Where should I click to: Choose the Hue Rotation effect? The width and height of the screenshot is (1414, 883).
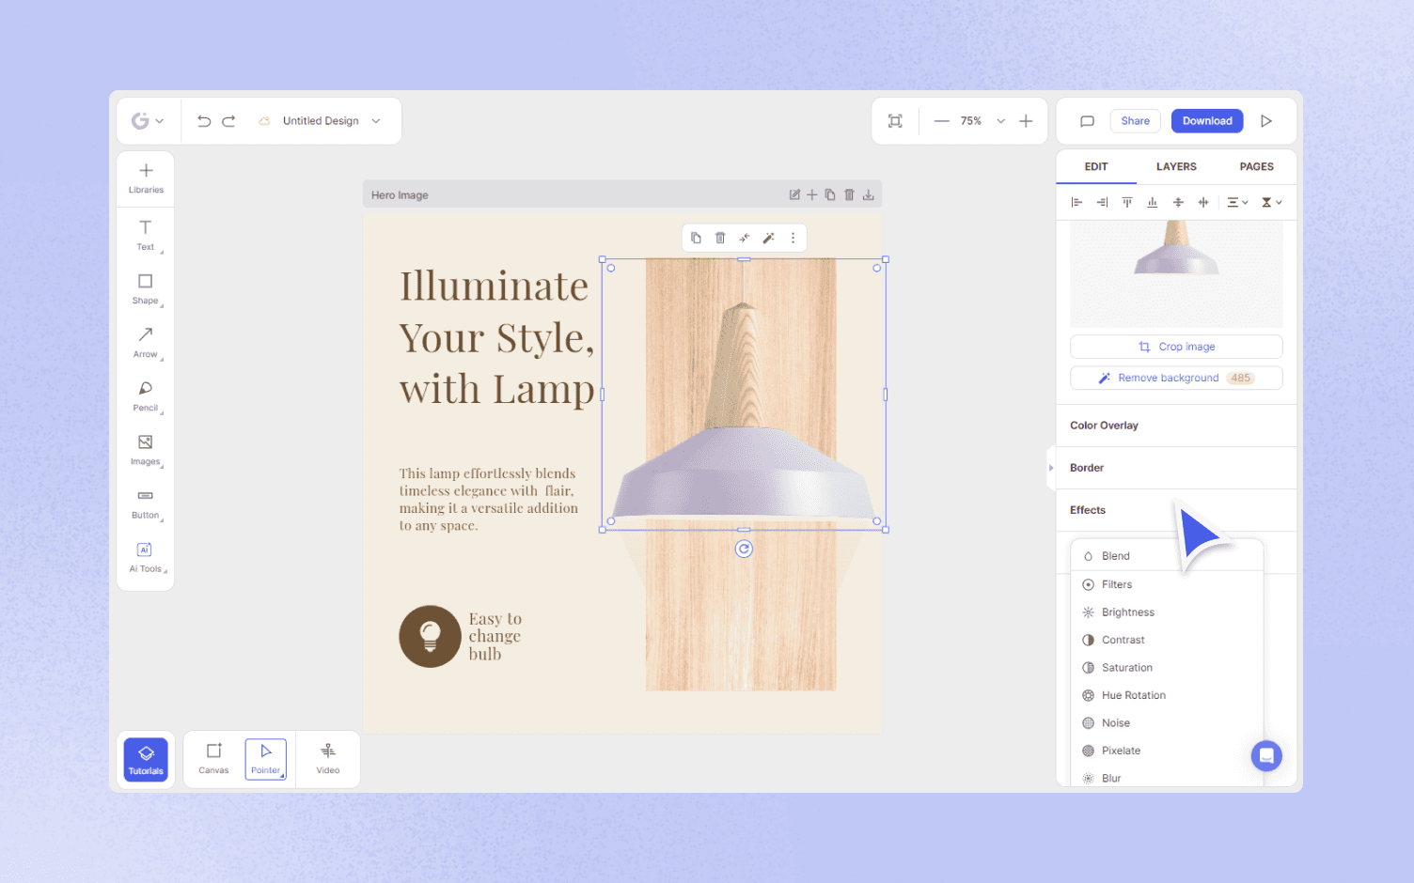(1167, 695)
